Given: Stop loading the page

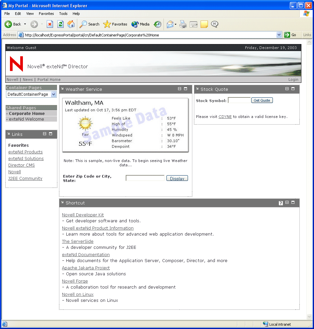Looking at the screenshot, I should [50, 24].
